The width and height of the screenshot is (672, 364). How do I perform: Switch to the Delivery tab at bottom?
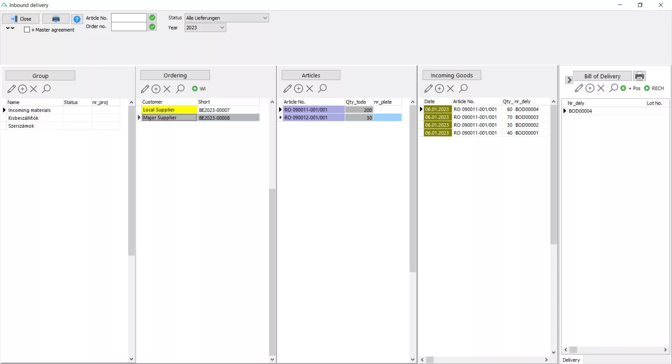[571, 360]
